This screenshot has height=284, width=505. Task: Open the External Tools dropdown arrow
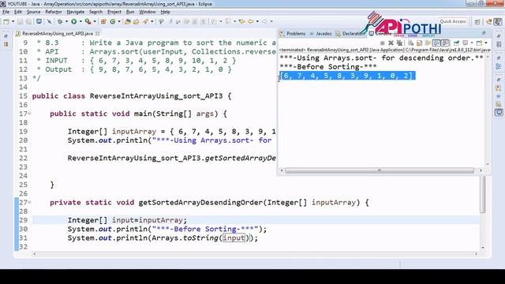(95, 21)
